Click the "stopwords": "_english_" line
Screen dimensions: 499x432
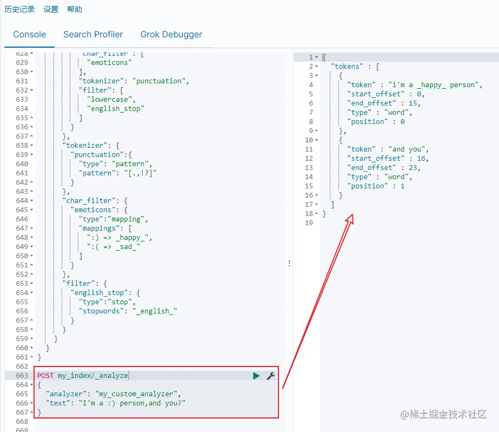click(x=128, y=311)
